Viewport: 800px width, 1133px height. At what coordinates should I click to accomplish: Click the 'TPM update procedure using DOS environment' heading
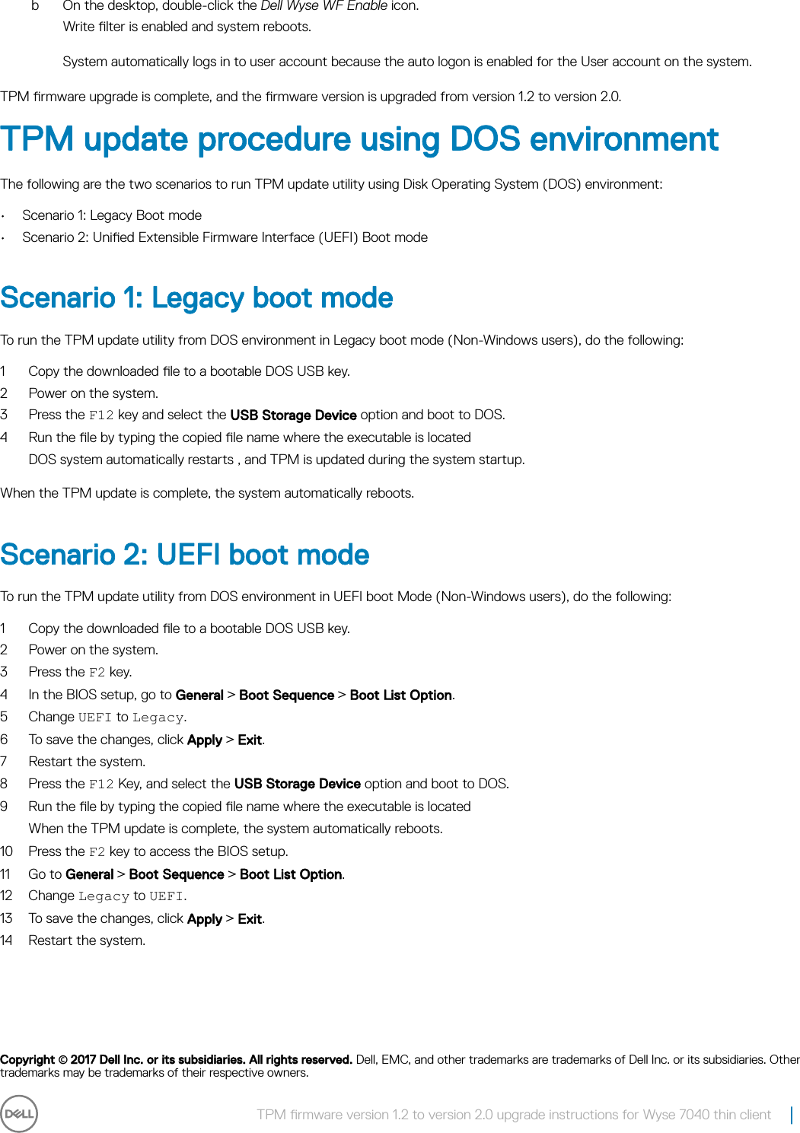click(x=359, y=140)
